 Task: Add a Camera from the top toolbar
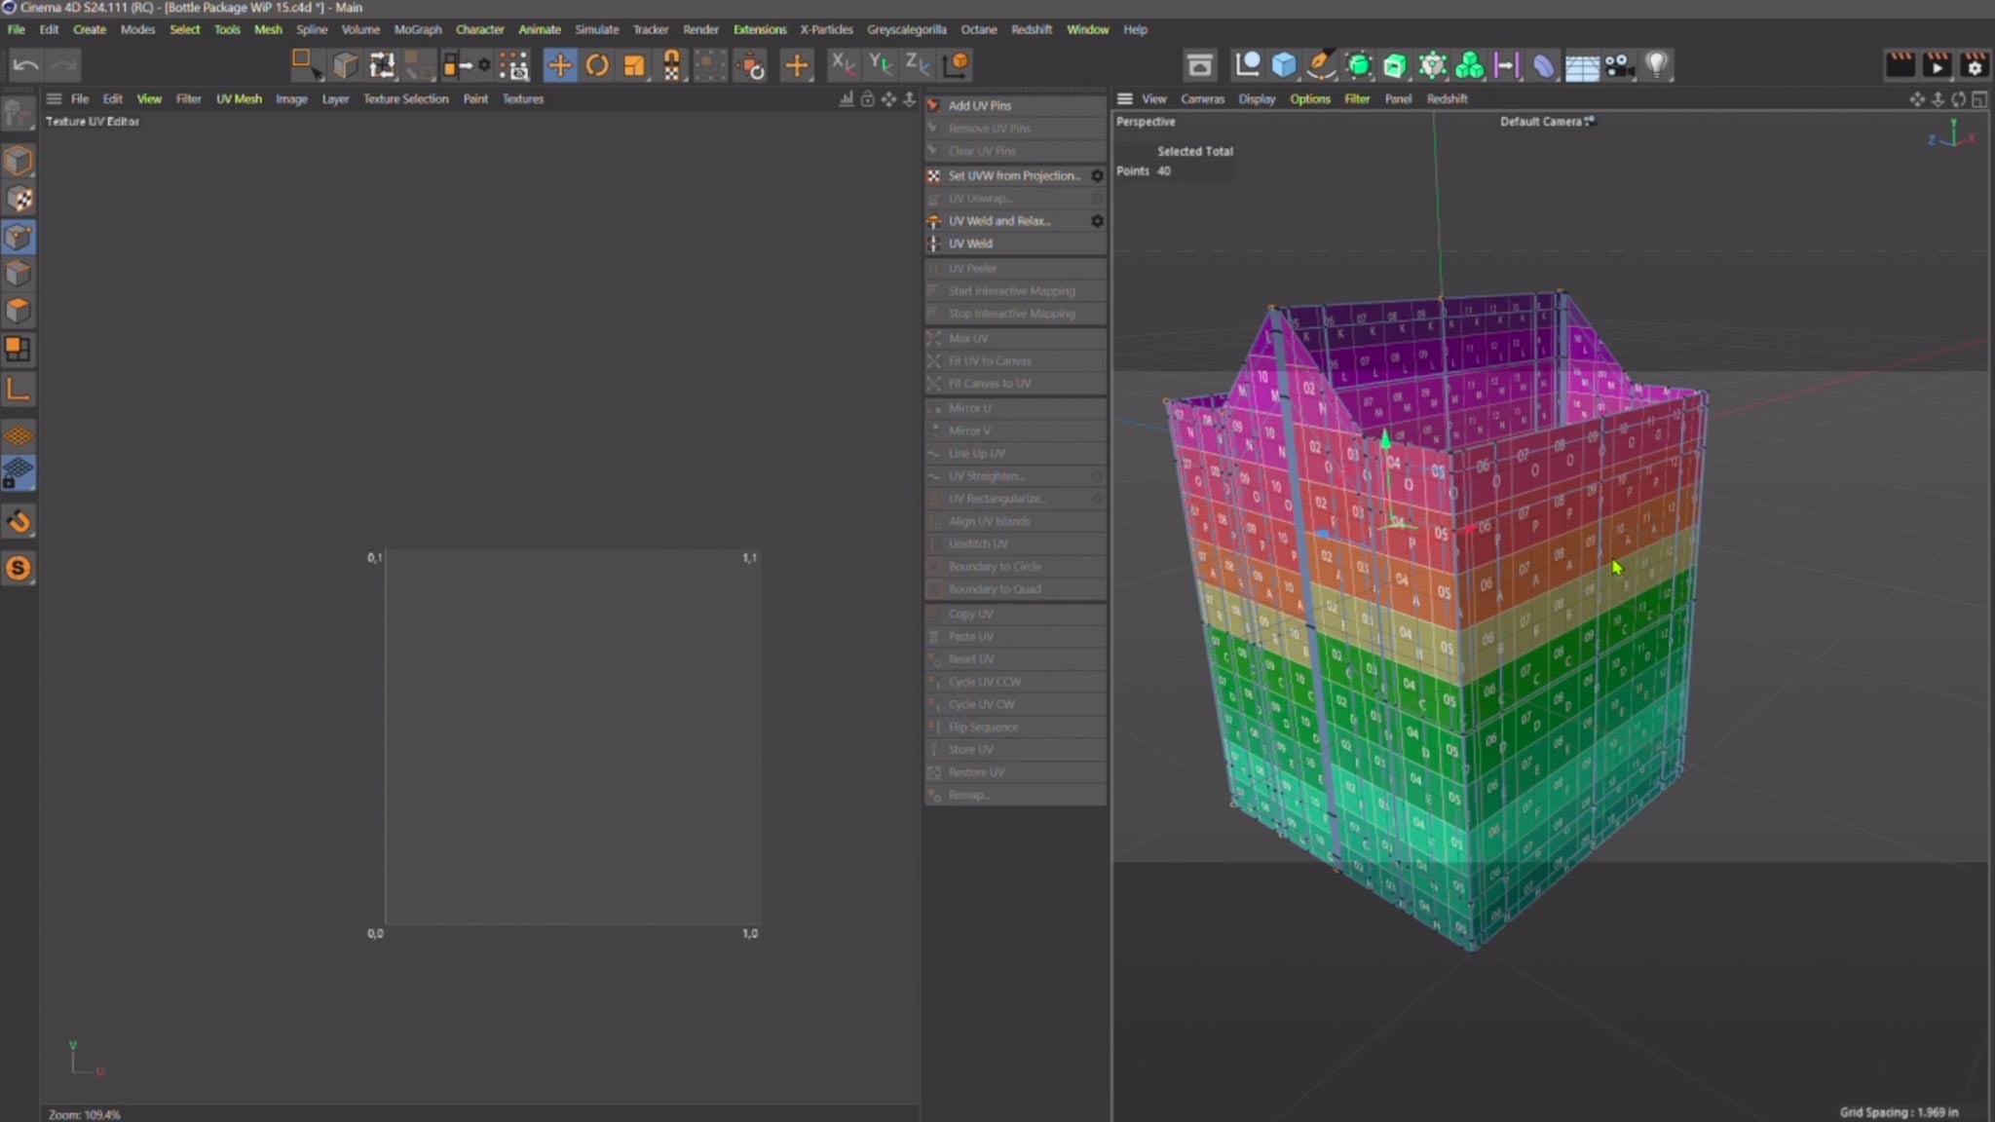point(1617,64)
